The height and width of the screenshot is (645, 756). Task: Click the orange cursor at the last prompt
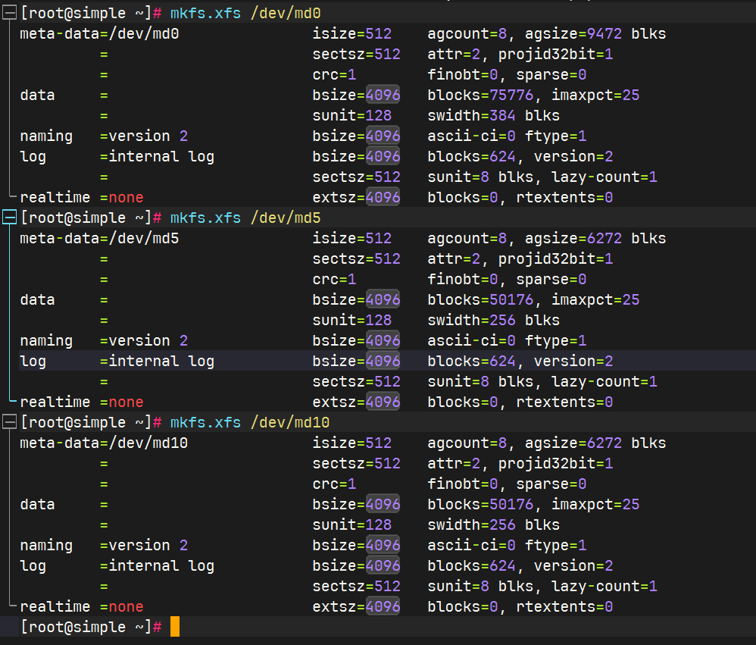pos(175,627)
